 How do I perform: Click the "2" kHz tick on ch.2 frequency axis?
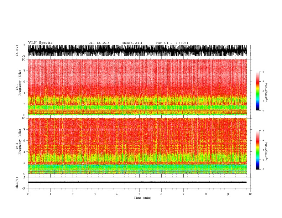[x=25, y=163]
